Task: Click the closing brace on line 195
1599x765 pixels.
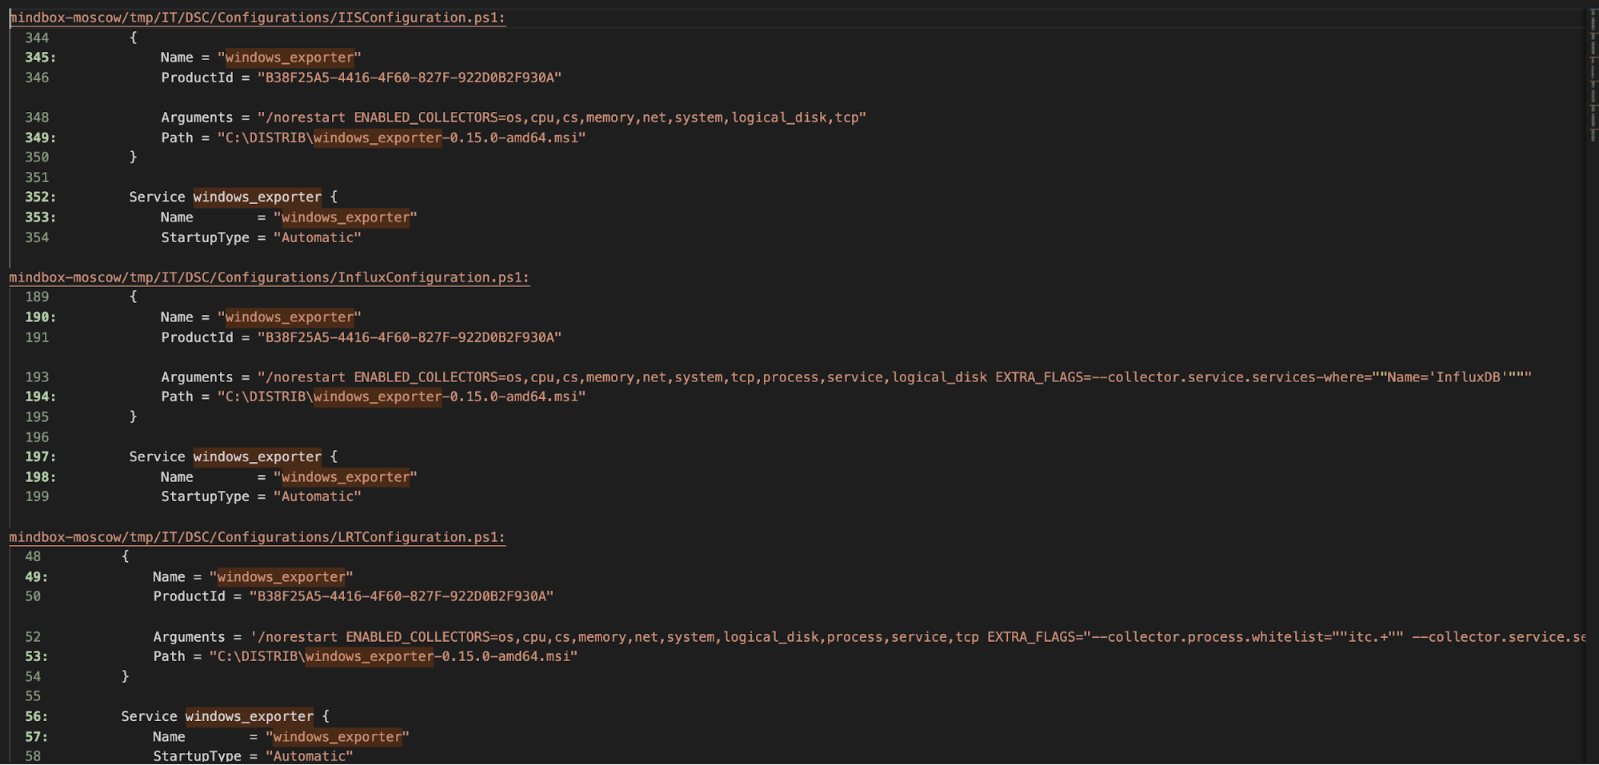Action: tap(133, 416)
